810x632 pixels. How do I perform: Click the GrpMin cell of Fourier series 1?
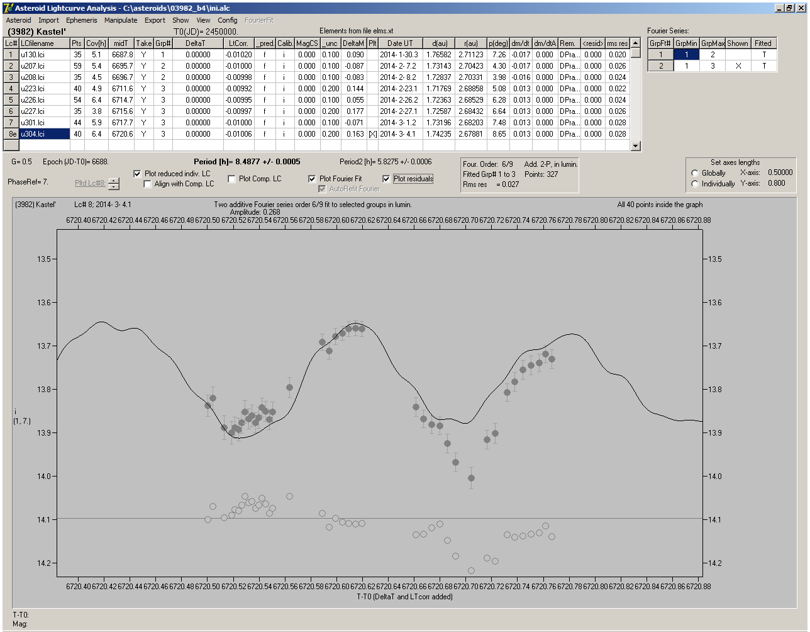(686, 55)
